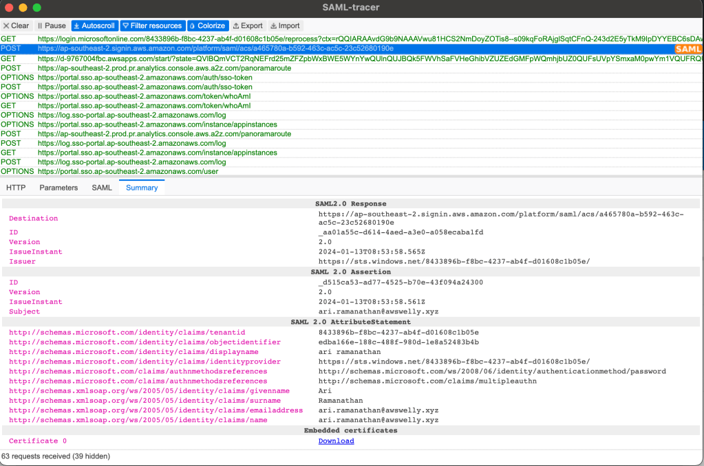Click the Clear toolbar button
This screenshot has width=704, height=466.
click(16, 25)
